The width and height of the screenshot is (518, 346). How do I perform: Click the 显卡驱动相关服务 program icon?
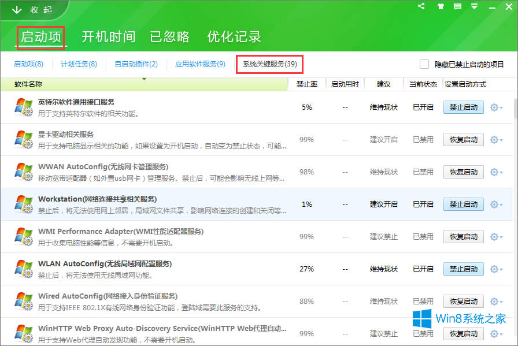tap(24, 139)
